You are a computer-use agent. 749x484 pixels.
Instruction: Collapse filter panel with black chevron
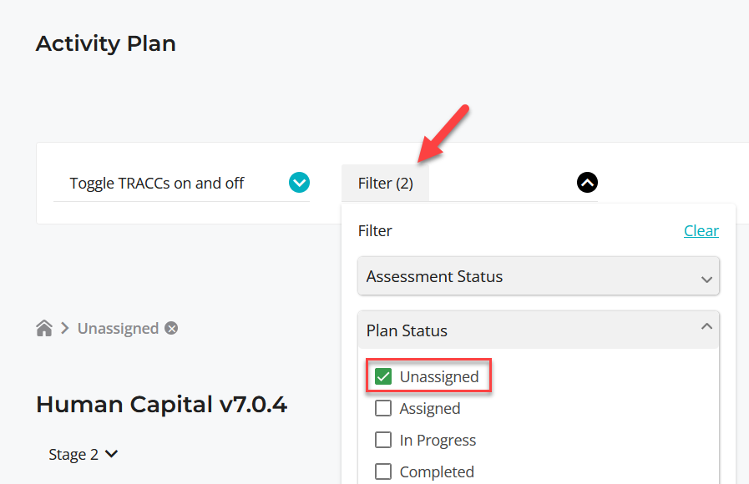pyautogui.click(x=587, y=183)
